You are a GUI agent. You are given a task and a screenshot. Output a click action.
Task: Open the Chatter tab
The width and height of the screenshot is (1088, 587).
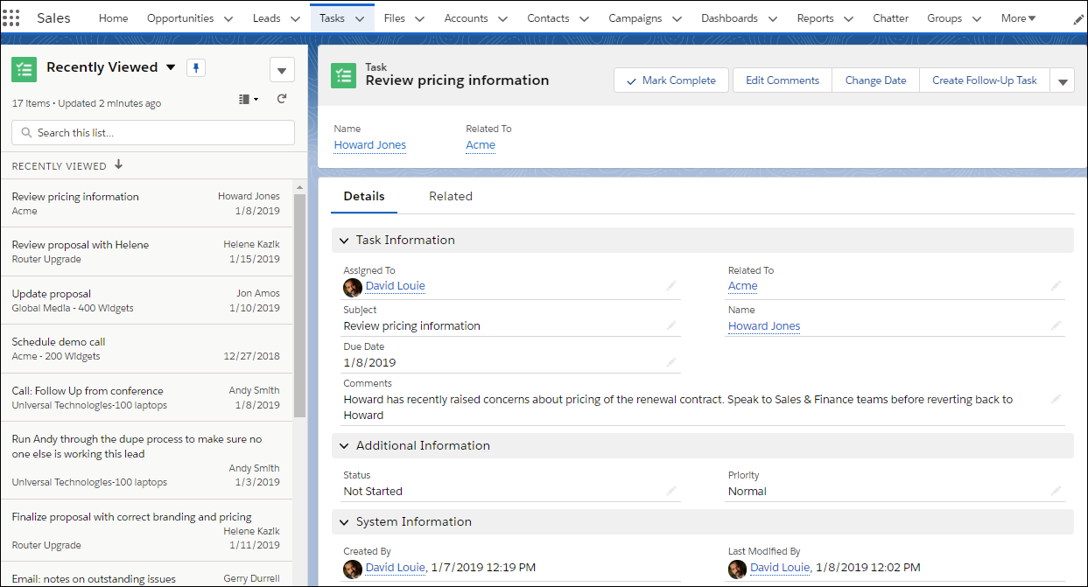coord(891,18)
